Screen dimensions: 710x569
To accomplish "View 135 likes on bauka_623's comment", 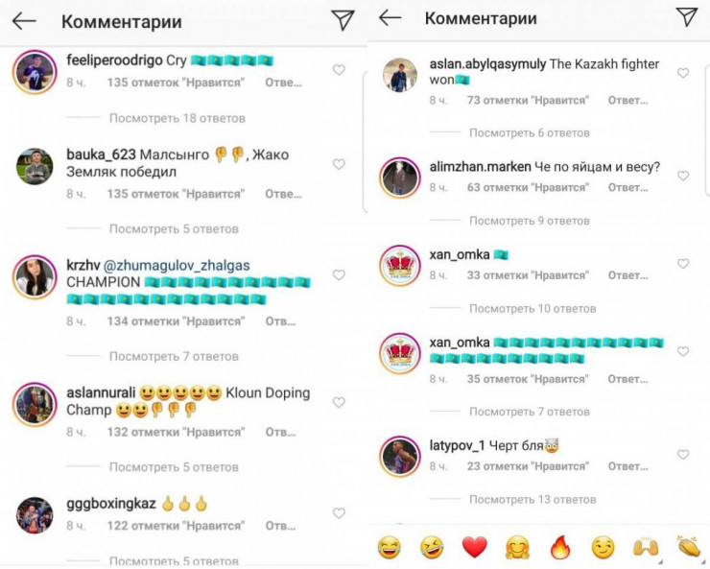I will click(x=176, y=194).
